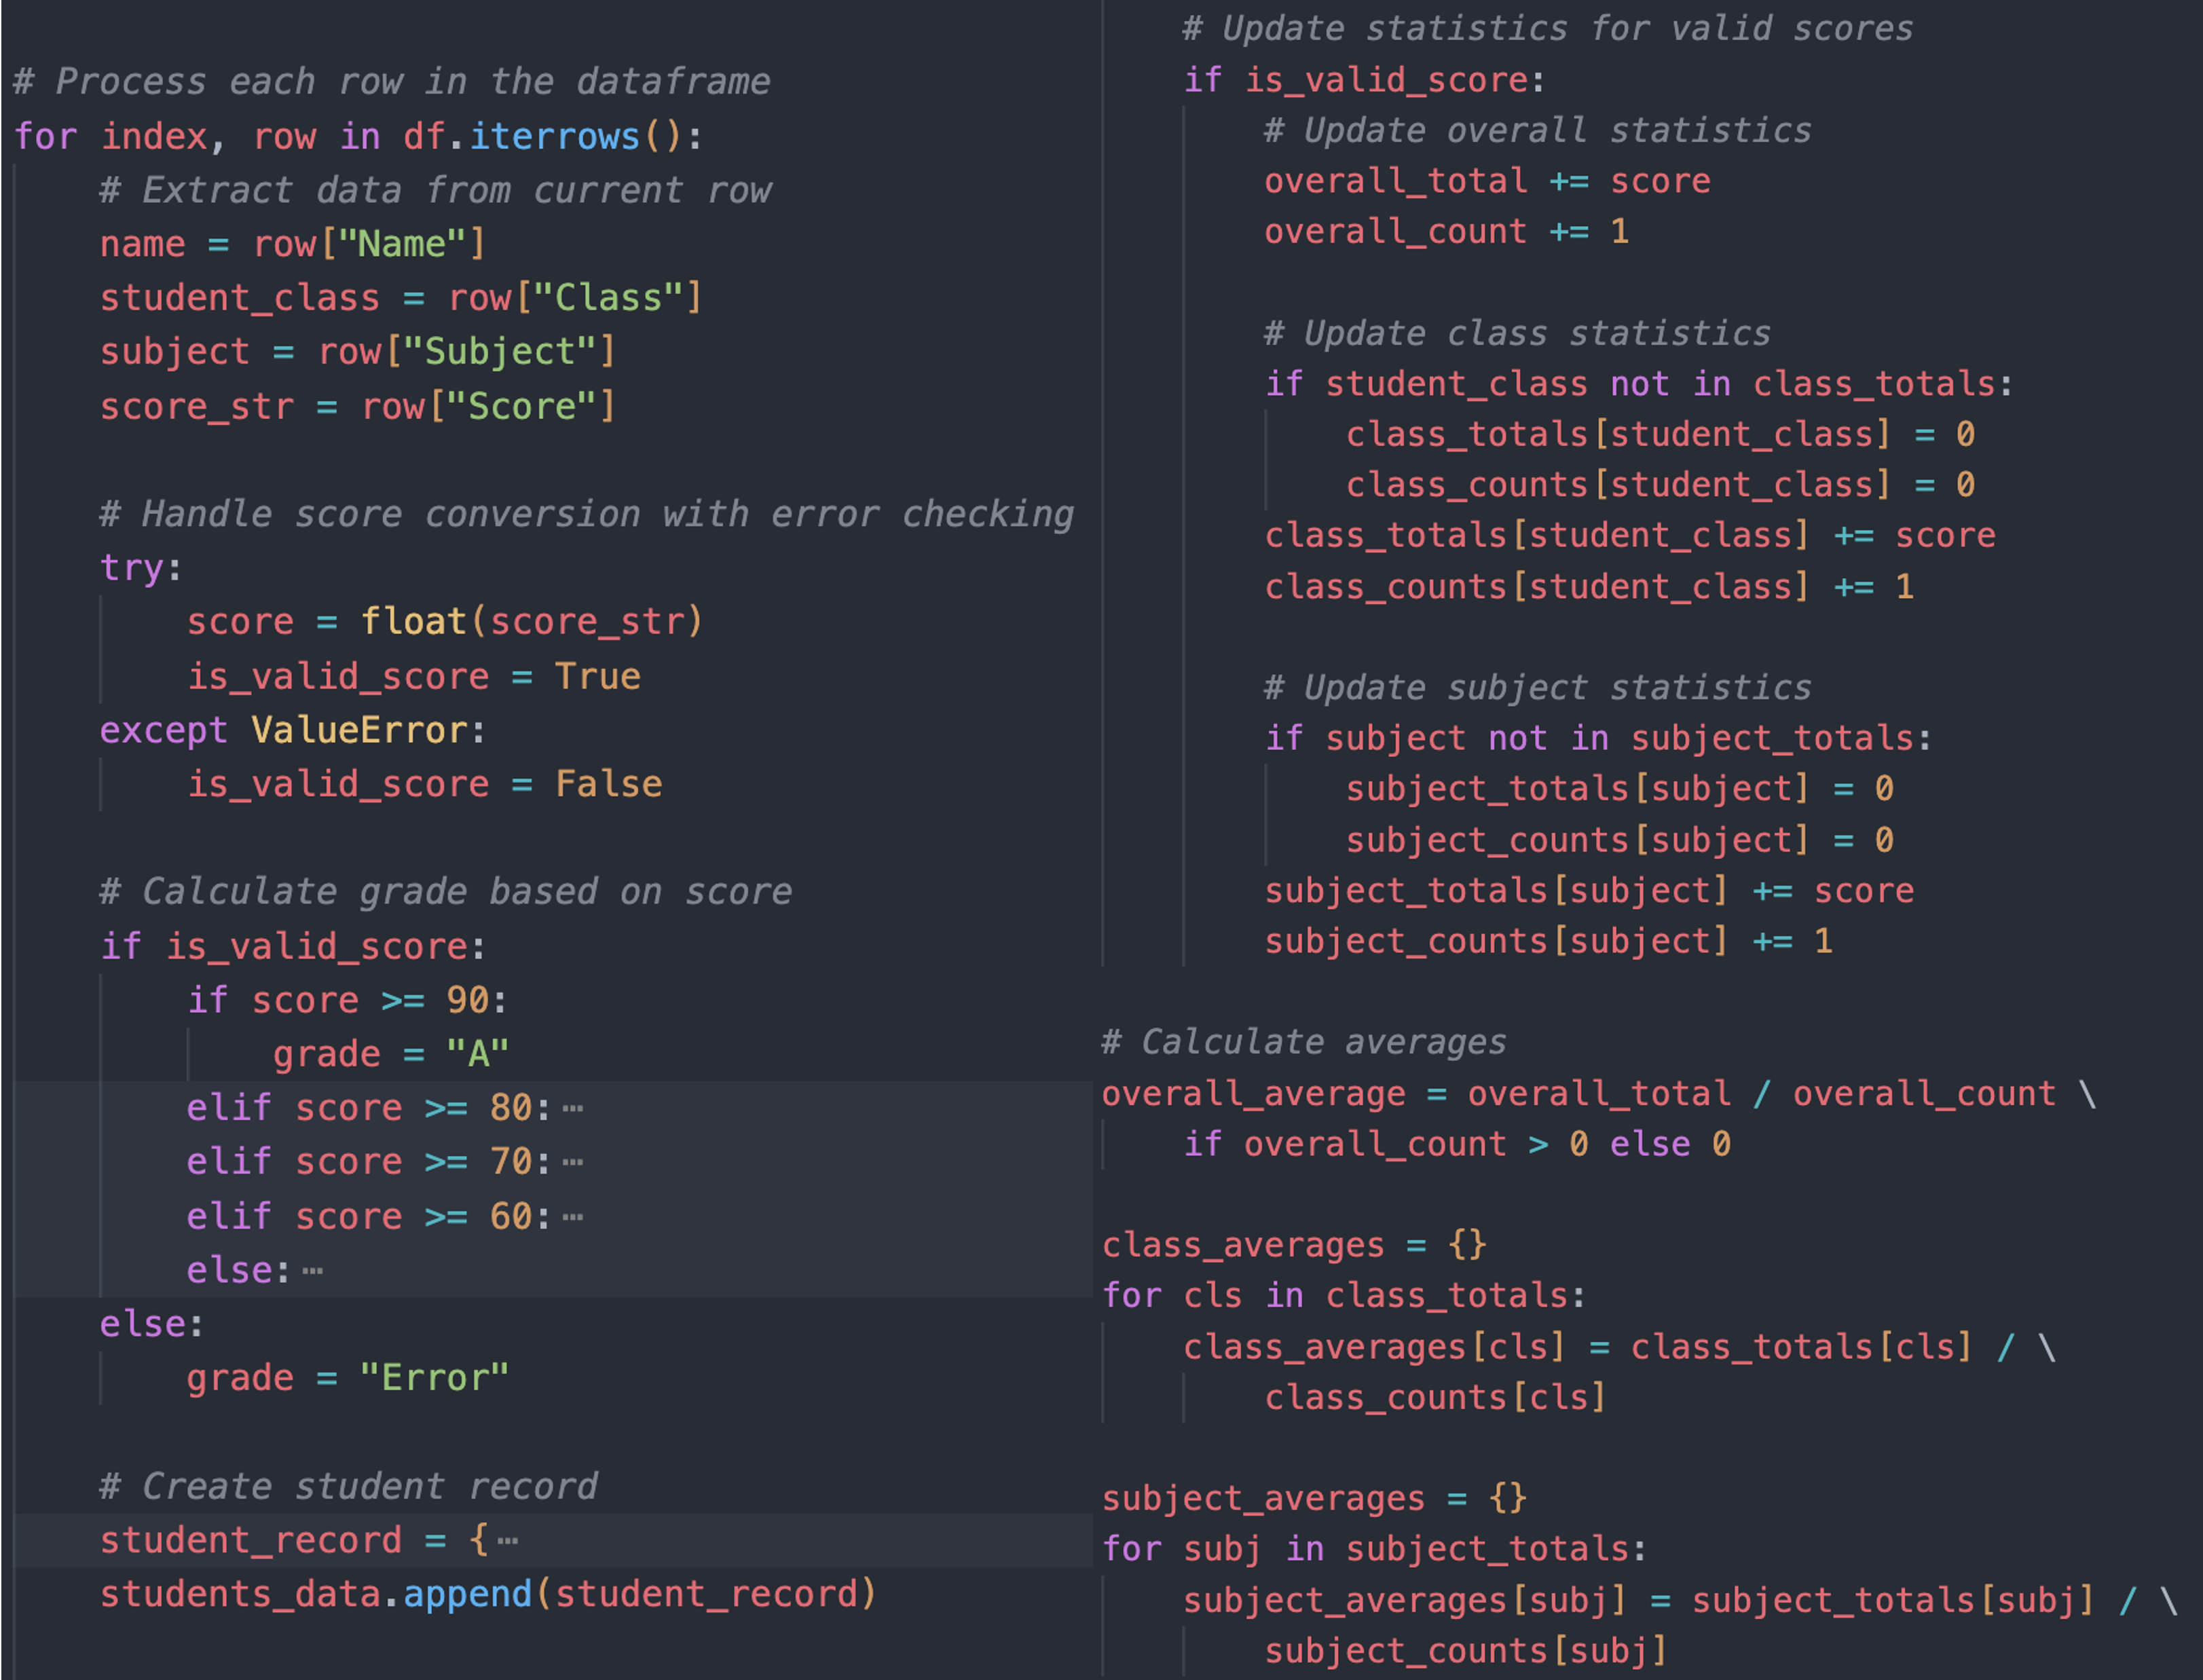
Task: Click the "# Update subject statistics" comment
Action: tap(1537, 687)
